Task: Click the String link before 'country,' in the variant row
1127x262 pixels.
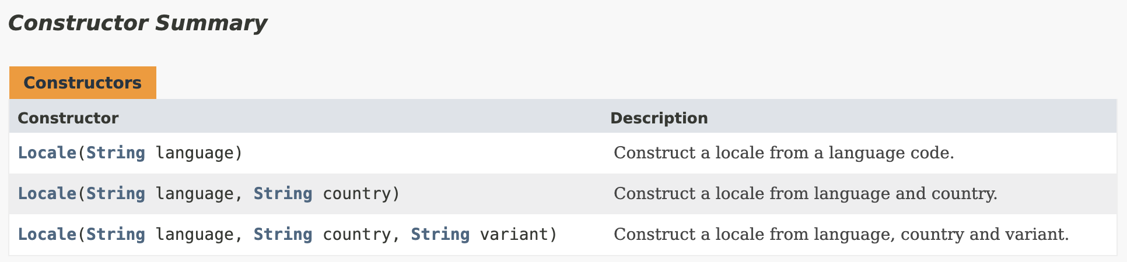Action: pyautogui.click(x=283, y=234)
